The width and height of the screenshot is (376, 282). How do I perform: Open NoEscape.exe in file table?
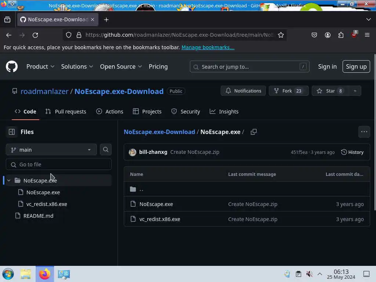[x=156, y=204]
